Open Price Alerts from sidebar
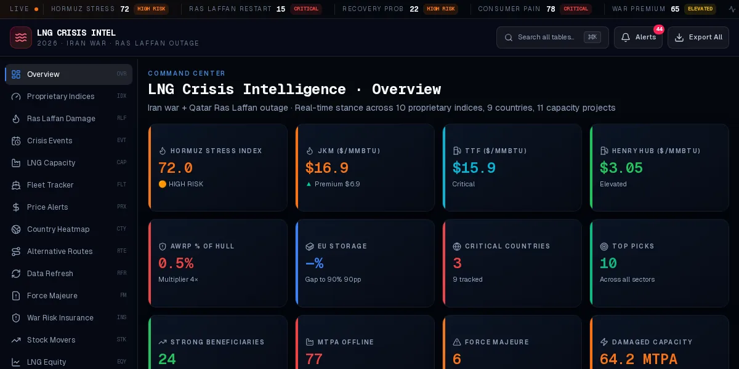The image size is (739, 369). point(69,207)
